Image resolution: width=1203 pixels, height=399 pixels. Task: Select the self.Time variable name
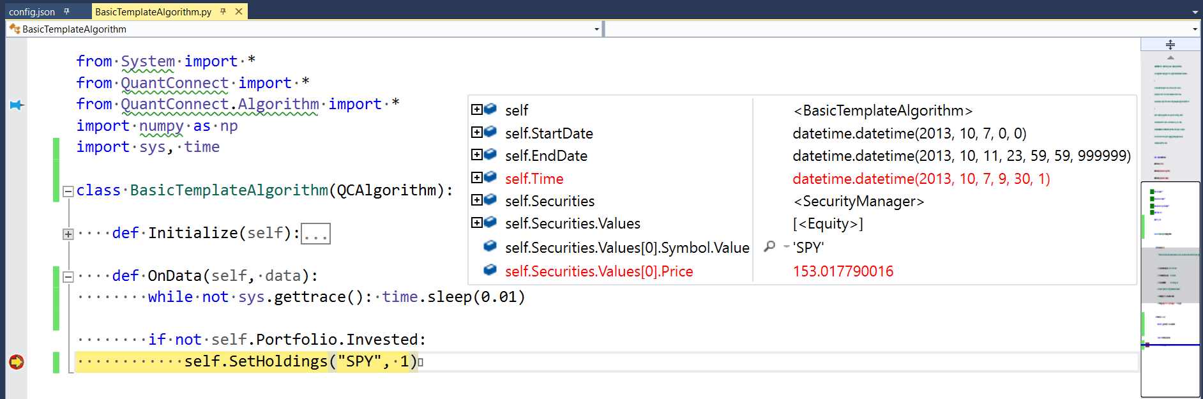coord(534,179)
